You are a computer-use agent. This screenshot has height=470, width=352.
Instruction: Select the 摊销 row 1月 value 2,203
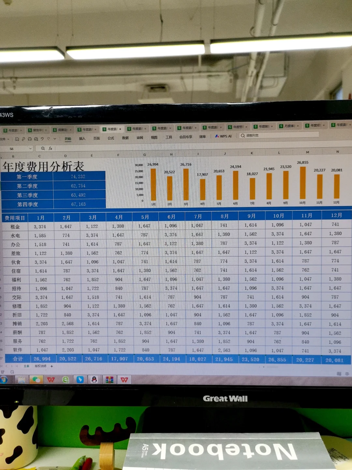tap(41, 323)
